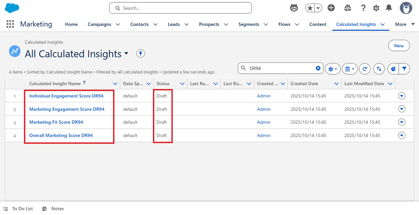Open Marketing Engagement Score DR94 record
Screen dimensions: 419x215
67,109
